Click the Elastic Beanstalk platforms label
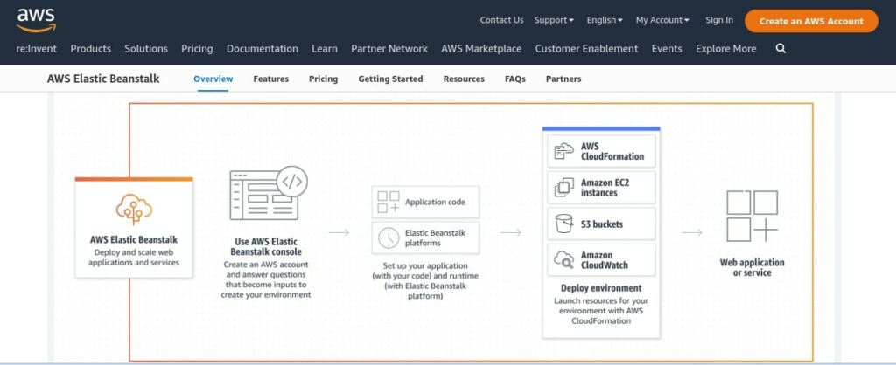Screen dimensions: 896x365 coord(435,238)
